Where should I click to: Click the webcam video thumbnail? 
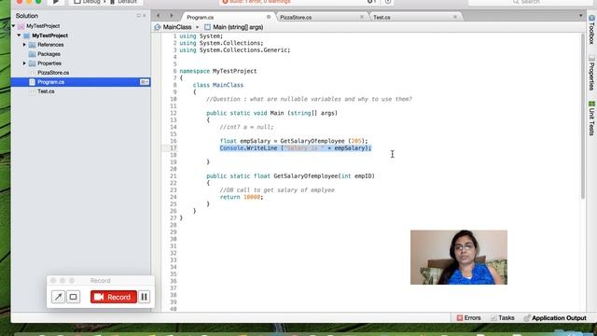[x=459, y=258]
